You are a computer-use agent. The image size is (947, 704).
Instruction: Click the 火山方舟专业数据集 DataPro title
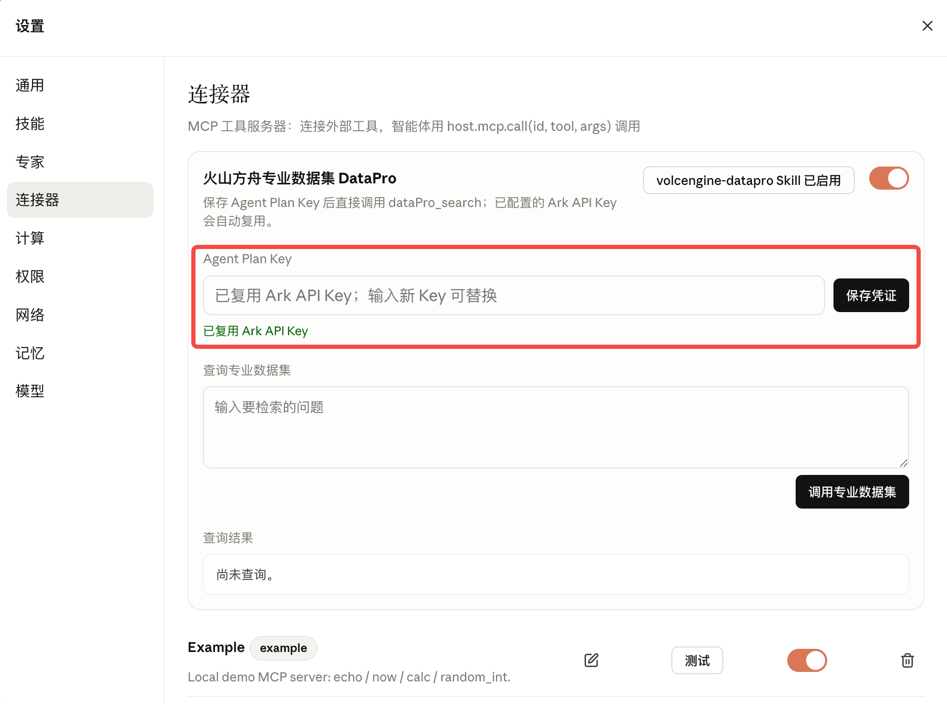click(x=300, y=178)
